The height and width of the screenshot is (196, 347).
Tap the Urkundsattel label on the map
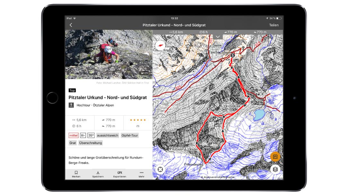point(193,165)
